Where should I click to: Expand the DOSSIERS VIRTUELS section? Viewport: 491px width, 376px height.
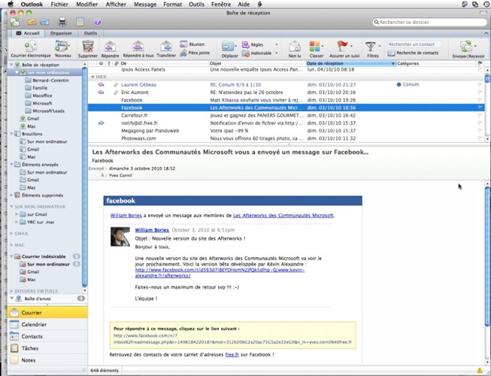tap(11, 291)
